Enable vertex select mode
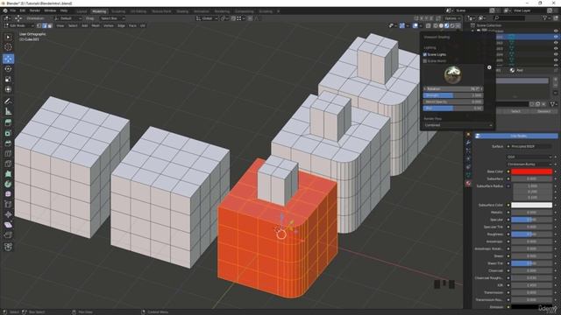This screenshot has width=561, height=315. [39, 25]
